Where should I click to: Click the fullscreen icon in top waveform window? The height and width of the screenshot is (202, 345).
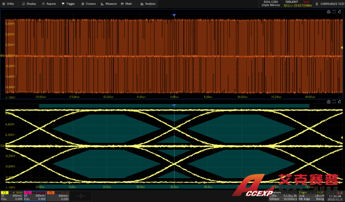[x=334, y=12]
